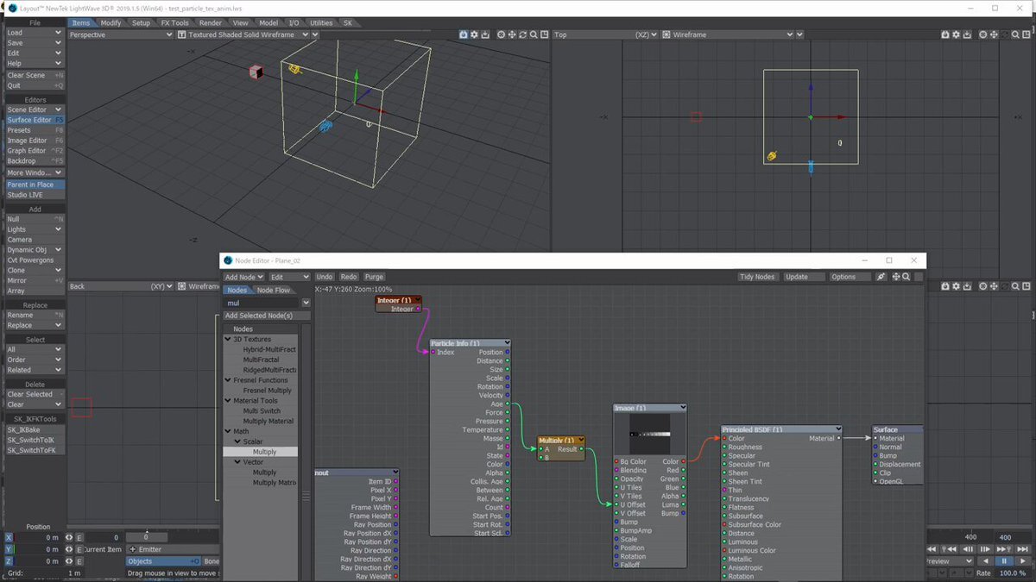
Task: Click the pin icon next to Options button
Action: (x=881, y=277)
